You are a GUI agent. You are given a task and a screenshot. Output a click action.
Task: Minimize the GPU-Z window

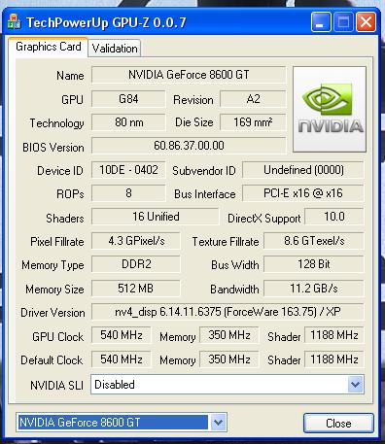[321, 22]
